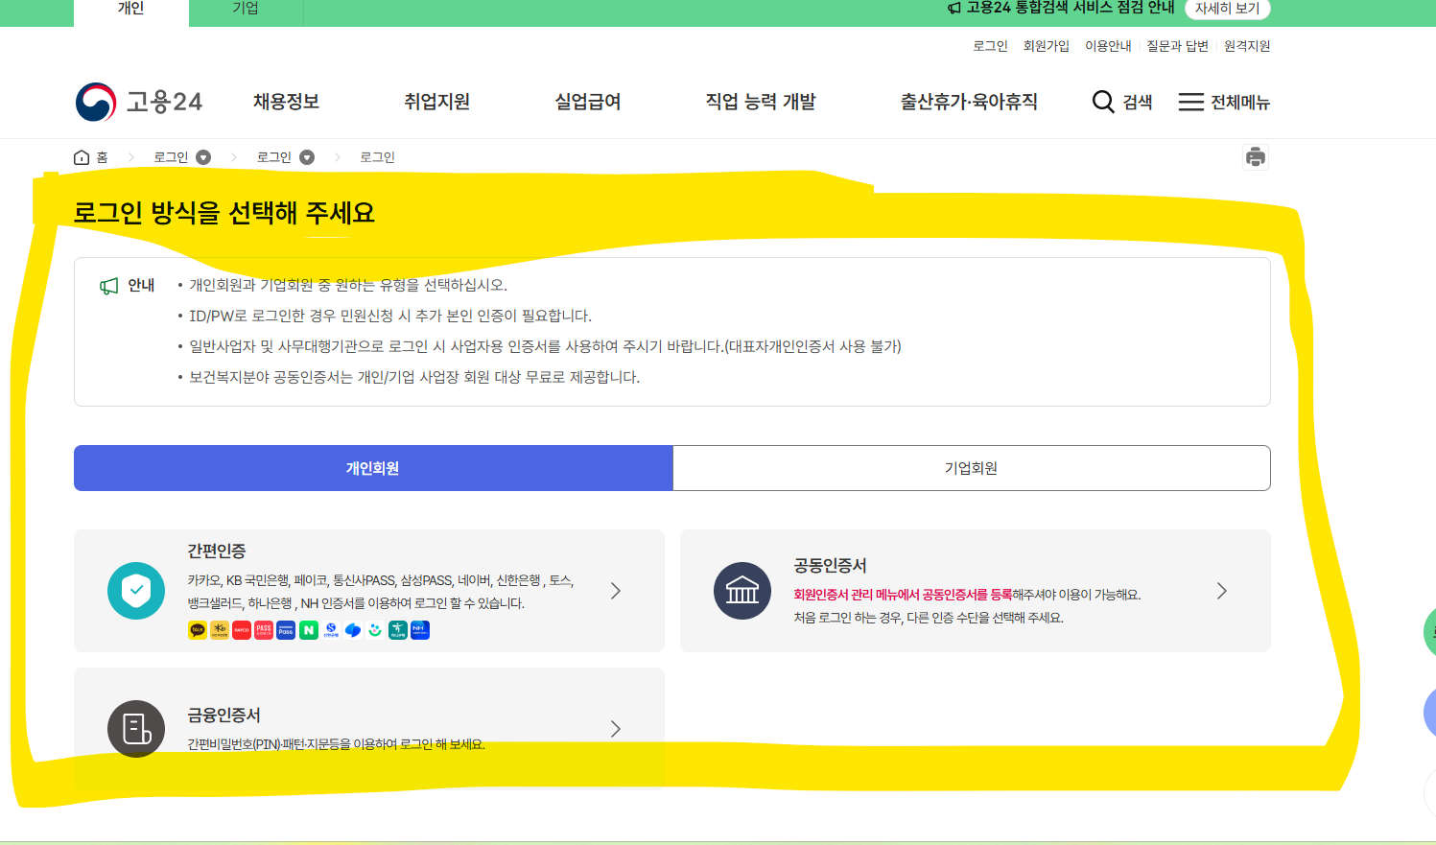Select the NH 인증서 icon
The image size is (1436, 845).
tap(417, 630)
